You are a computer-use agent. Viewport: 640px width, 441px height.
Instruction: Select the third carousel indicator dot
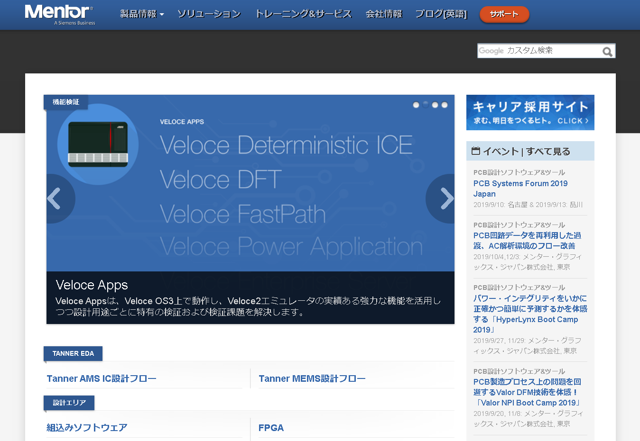(435, 105)
